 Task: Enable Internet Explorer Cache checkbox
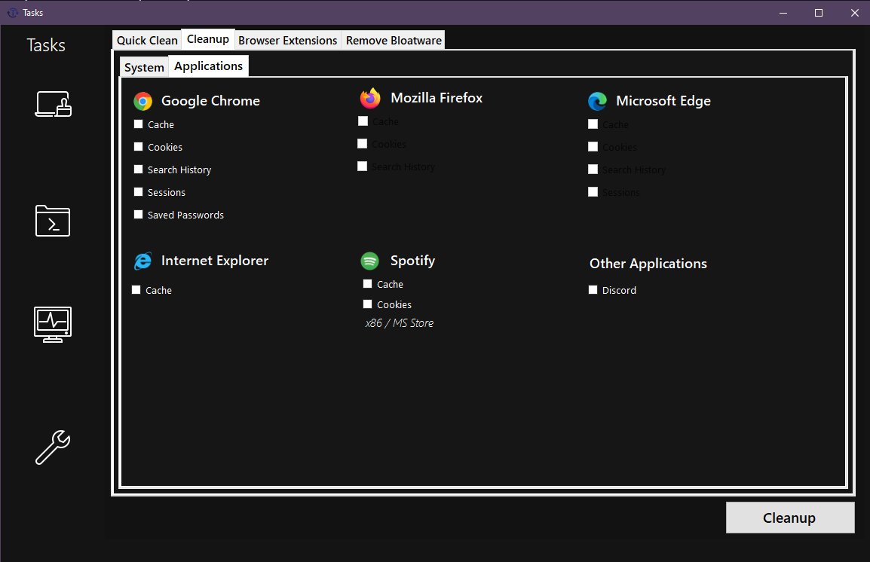(x=136, y=290)
